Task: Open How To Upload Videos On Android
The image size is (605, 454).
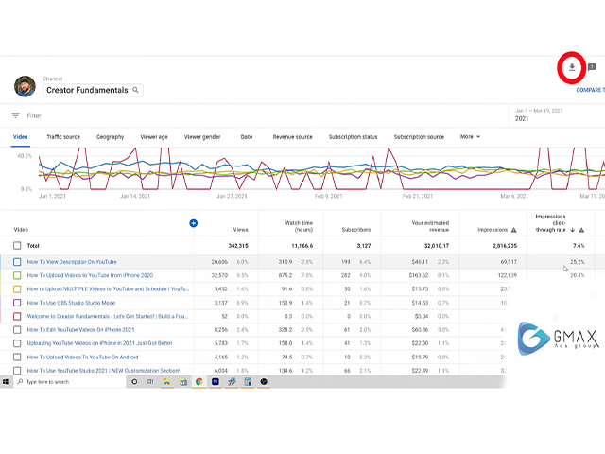Action: [x=82, y=358]
